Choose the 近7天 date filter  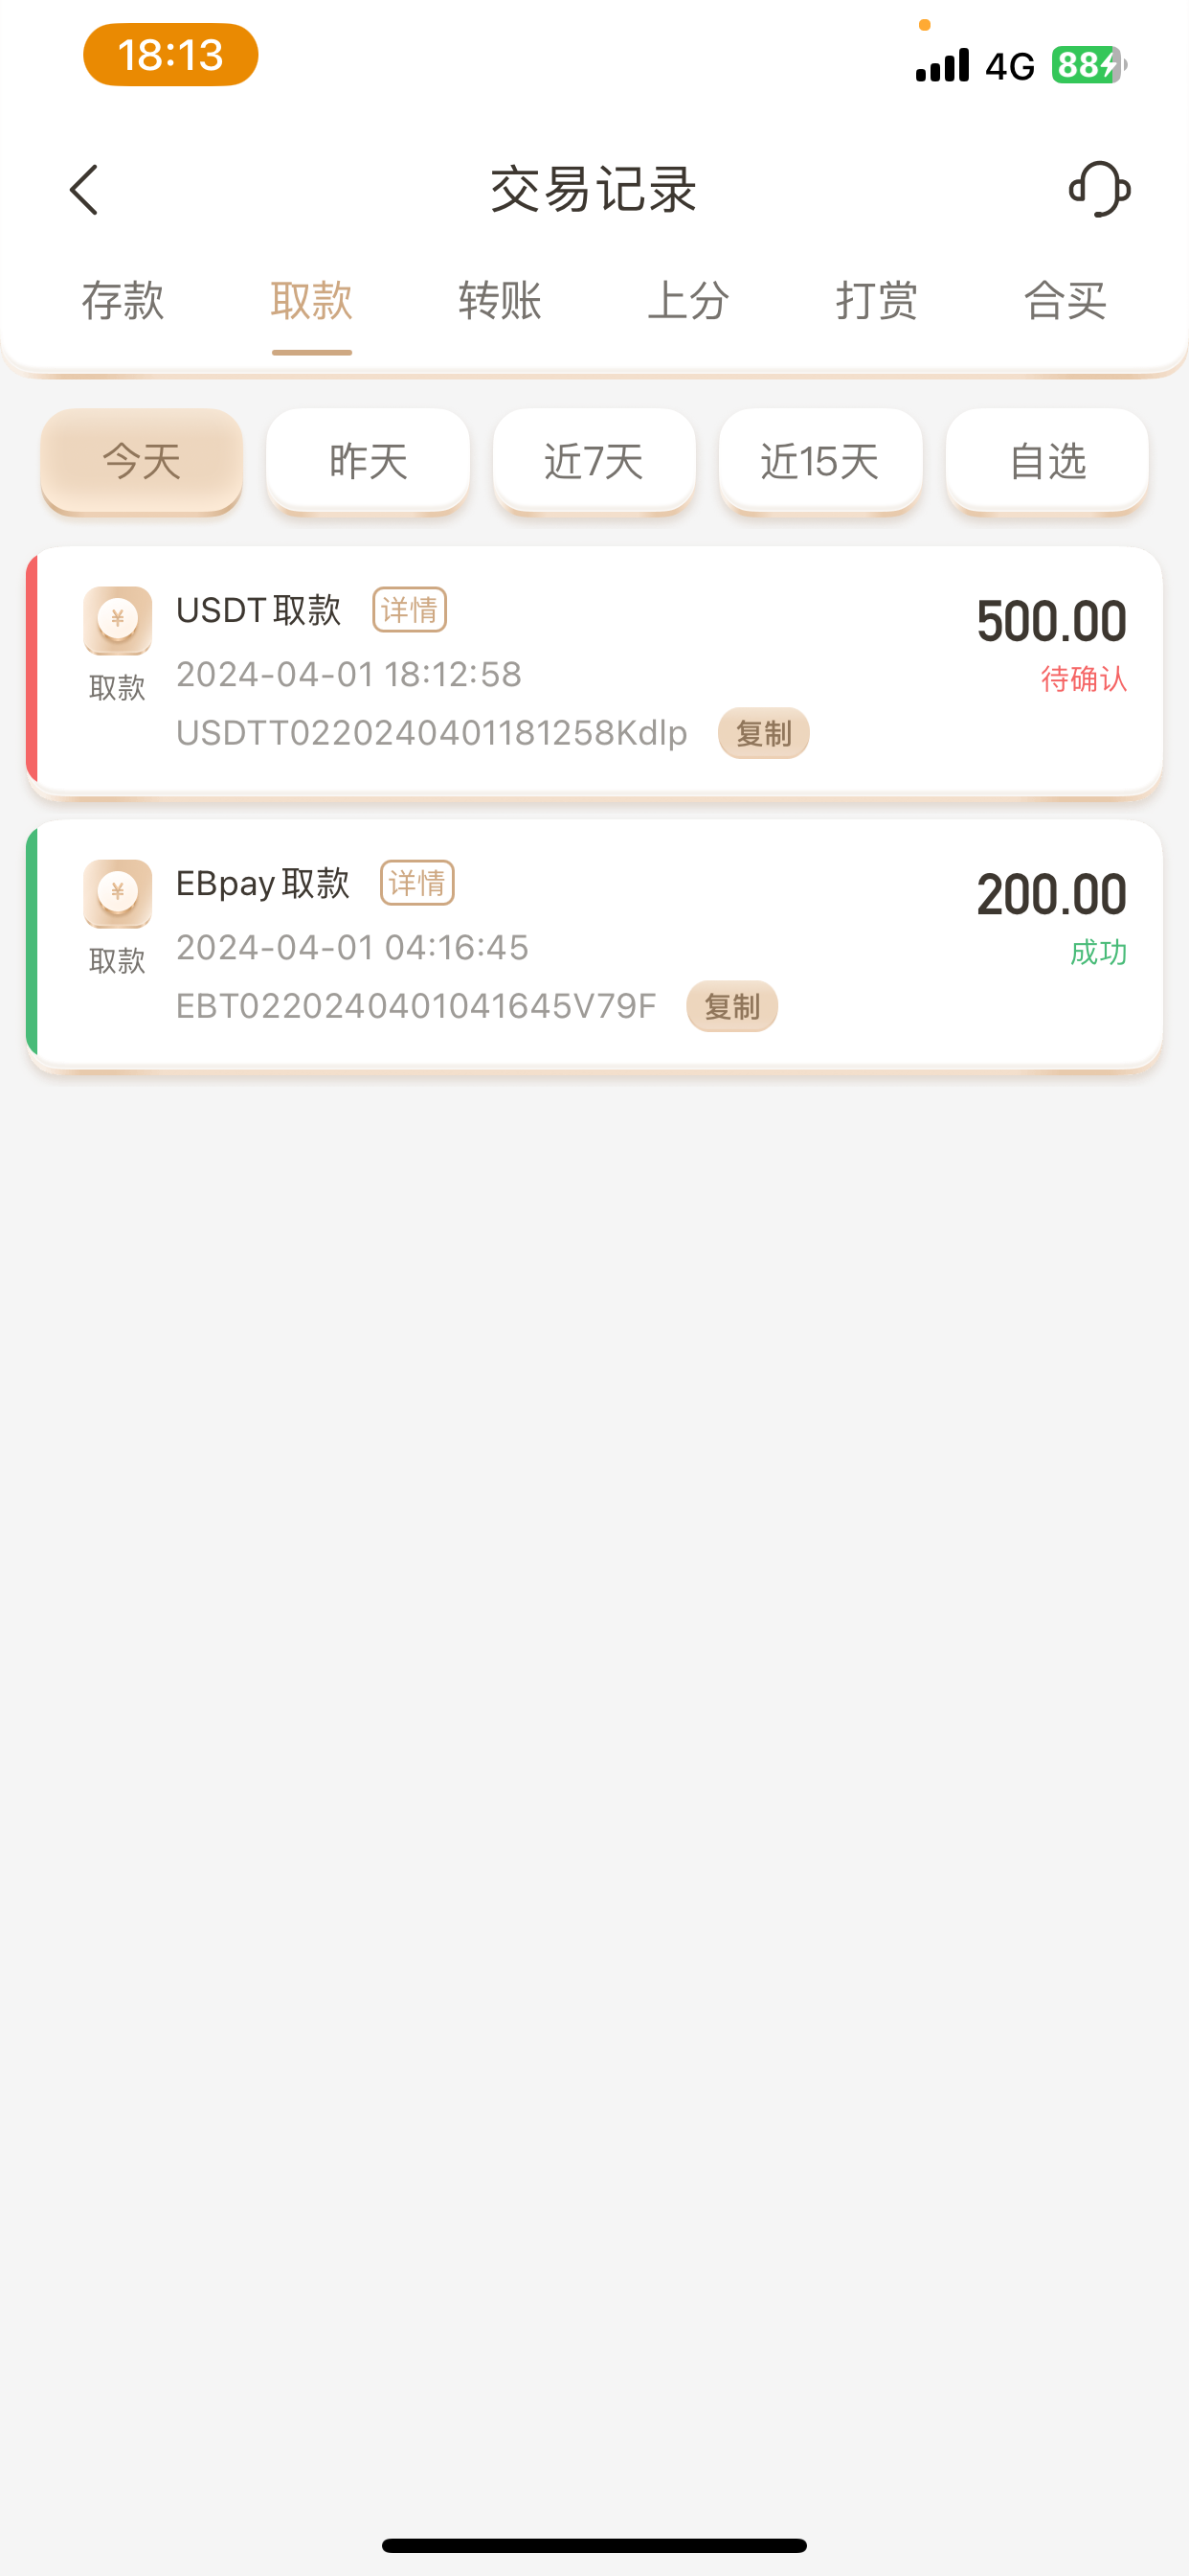click(594, 461)
